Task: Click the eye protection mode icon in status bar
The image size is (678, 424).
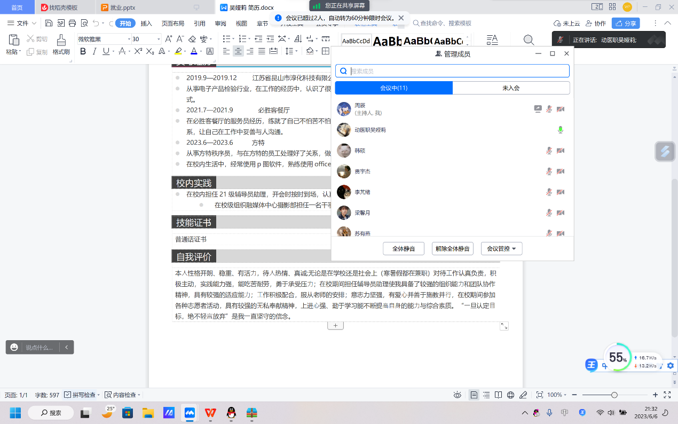Action: (457, 395)
